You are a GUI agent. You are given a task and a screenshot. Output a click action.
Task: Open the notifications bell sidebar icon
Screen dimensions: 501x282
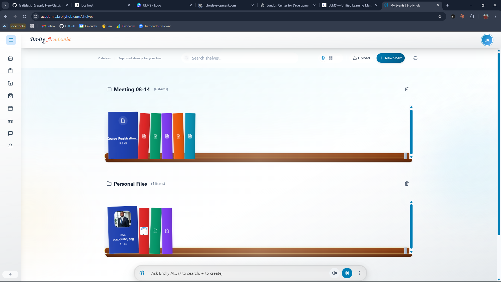(x=10, y=146)
